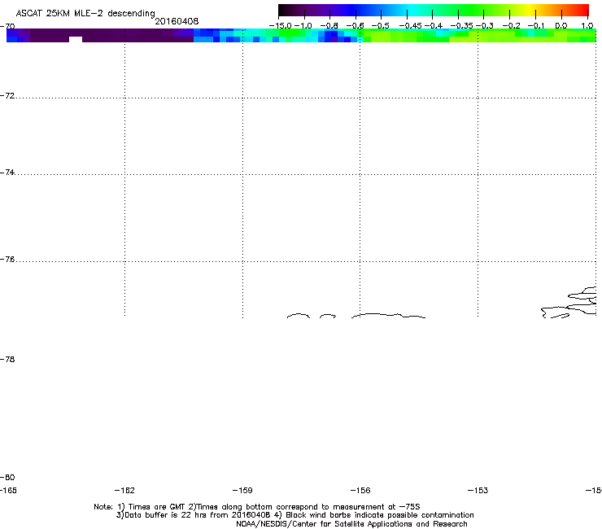Click the latitude label -72
The image size is (602, 529).
[7, 96]
